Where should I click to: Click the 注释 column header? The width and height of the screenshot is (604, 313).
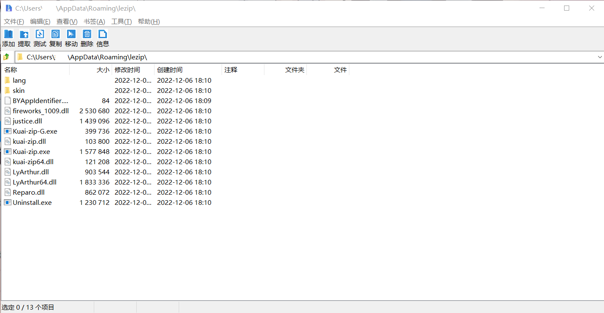(x=243, y=70)
